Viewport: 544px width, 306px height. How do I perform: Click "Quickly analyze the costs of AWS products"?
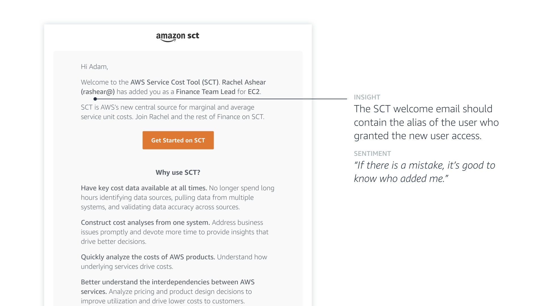148,257
